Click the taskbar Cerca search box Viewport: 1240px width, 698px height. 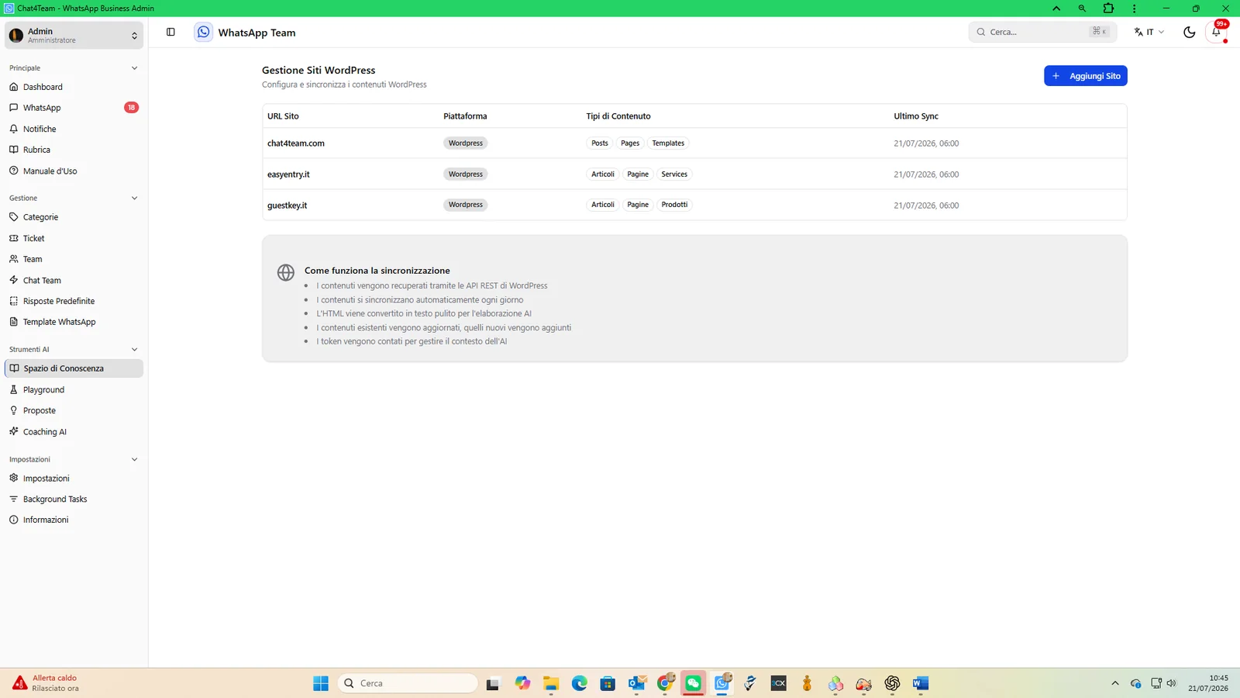pyautogui.click(x=408, y=683)
